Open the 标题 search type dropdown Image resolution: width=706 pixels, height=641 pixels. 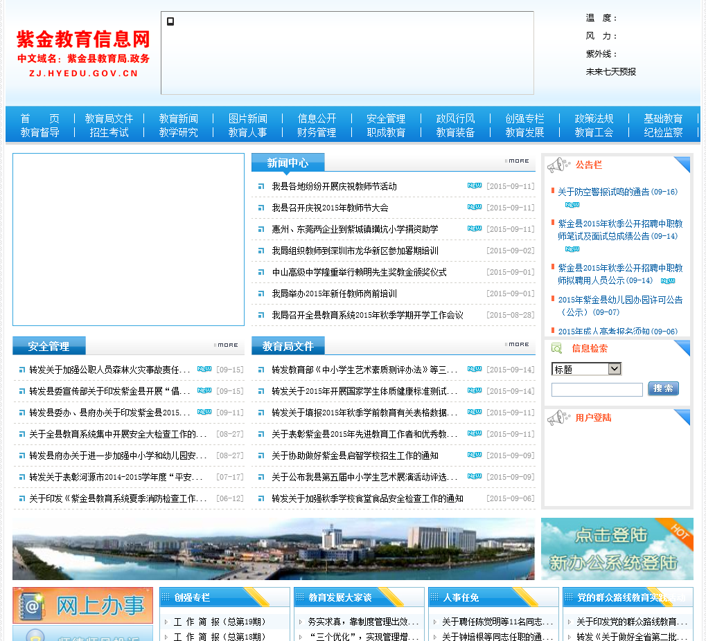pyautogui.click(x=586, y=369)
